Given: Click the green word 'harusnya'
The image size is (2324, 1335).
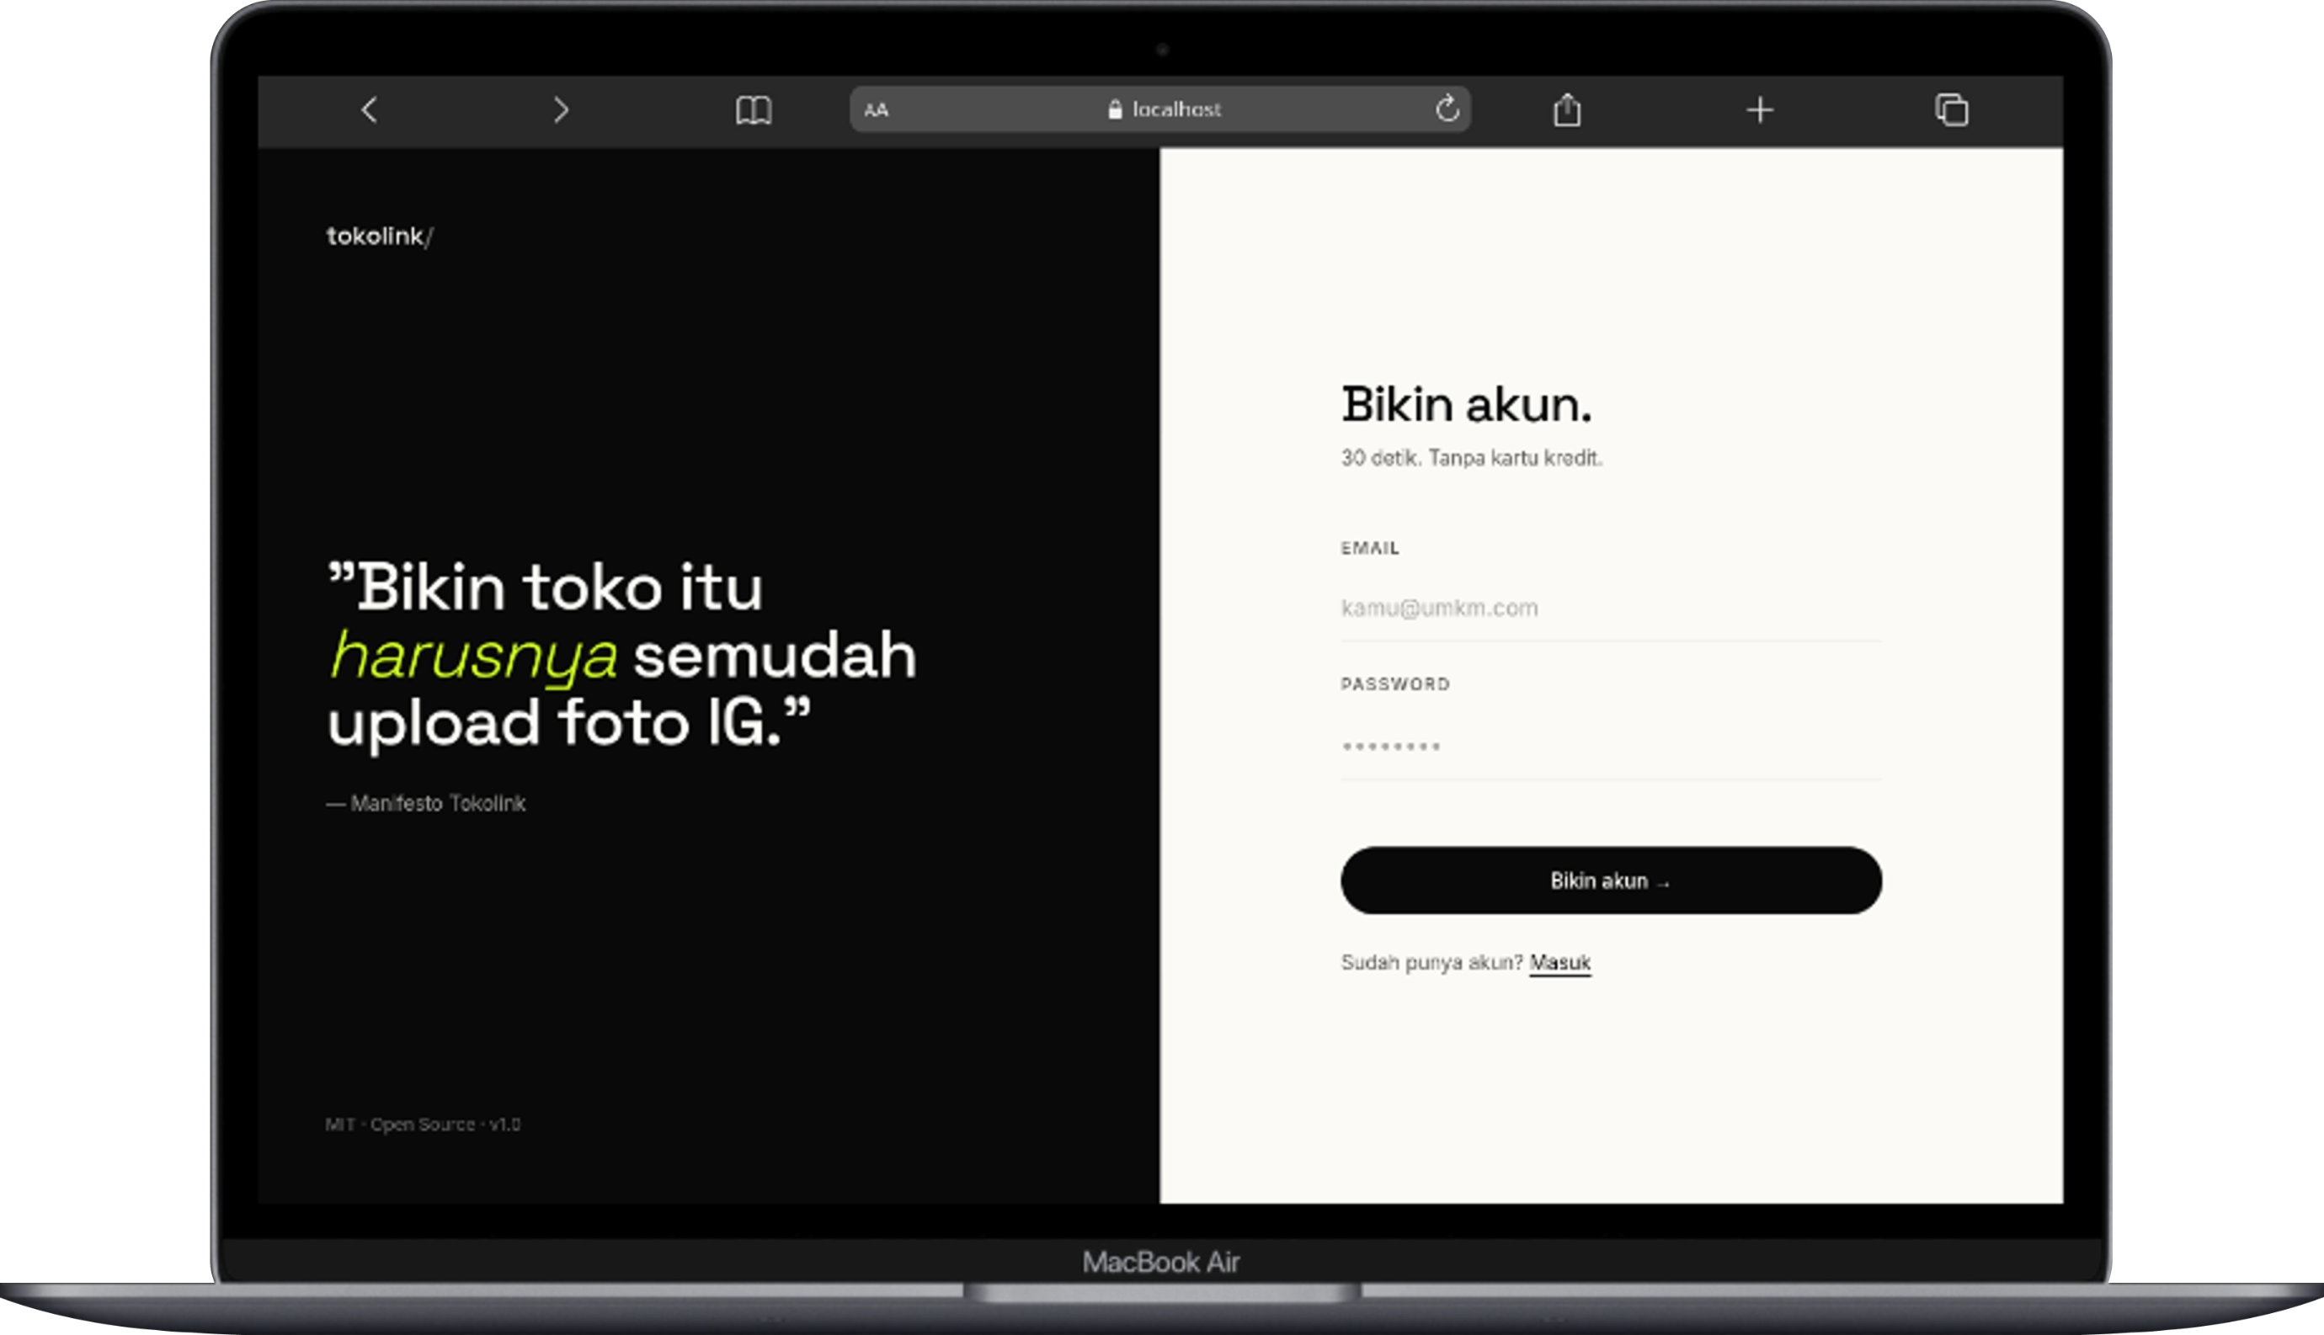Looking at the screenshot, I should click(474, 657).
